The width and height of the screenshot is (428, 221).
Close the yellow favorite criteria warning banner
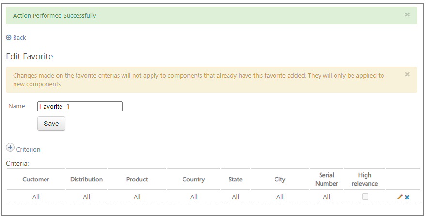pyautogui.click(x=407, y=74)
